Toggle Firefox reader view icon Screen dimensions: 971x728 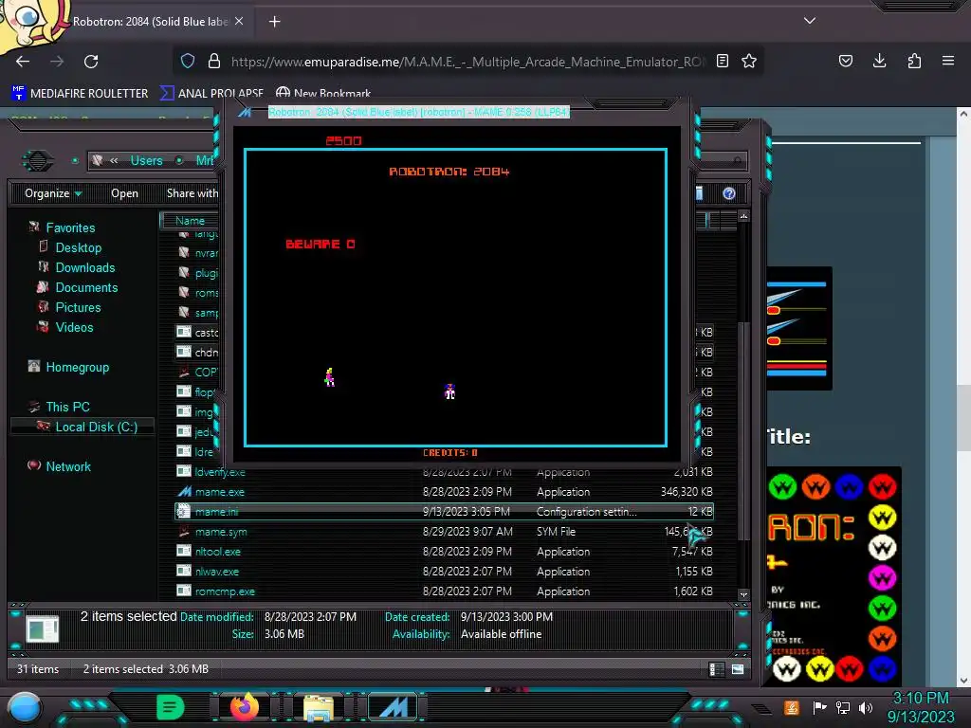point(722,61)
